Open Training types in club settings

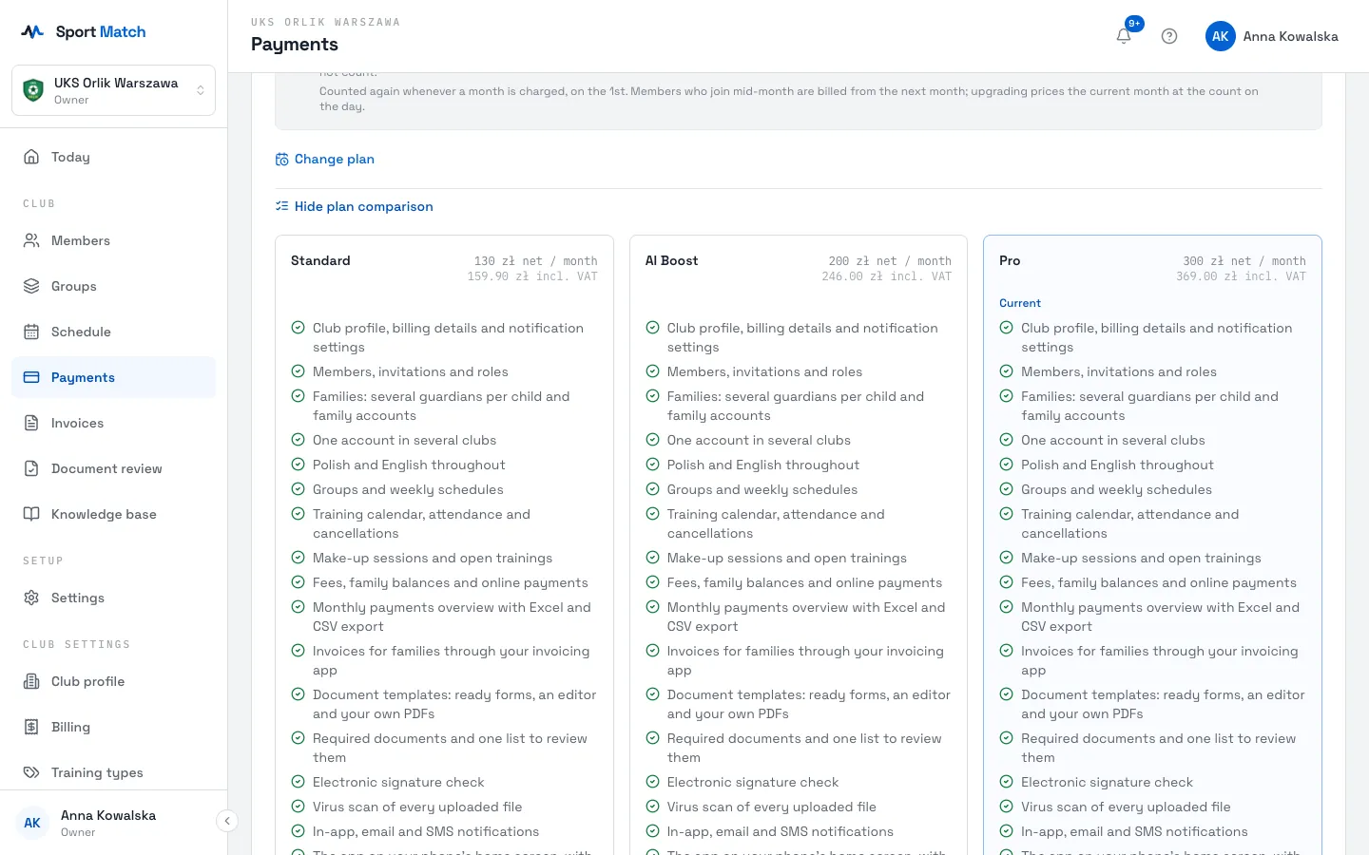pyautogui.click(x=113, y=772)
